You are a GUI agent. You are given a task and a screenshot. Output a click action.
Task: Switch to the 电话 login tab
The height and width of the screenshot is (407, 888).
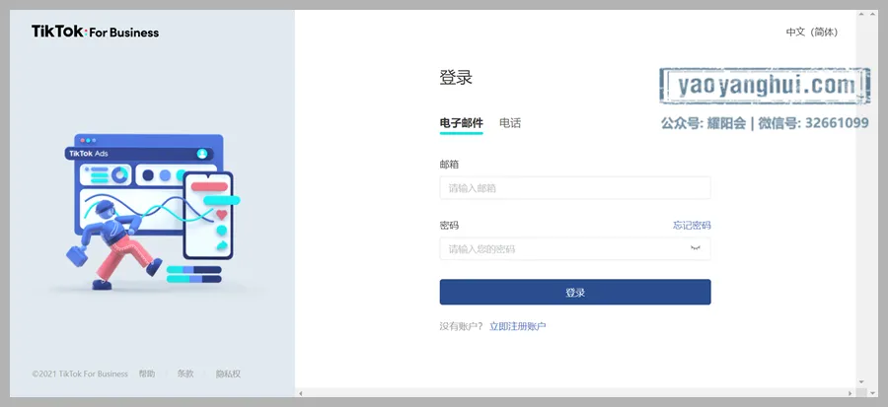pos(510,122)
